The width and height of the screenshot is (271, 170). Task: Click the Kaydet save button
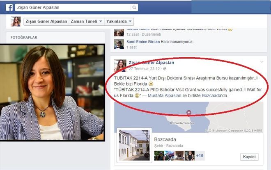249,157
